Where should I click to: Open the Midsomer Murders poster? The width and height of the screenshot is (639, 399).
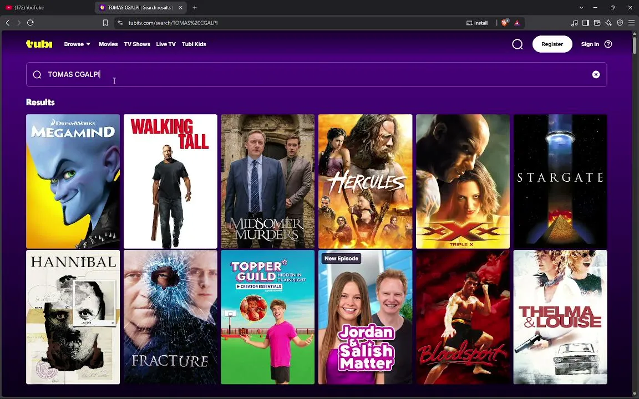click(x=268, y=182)
